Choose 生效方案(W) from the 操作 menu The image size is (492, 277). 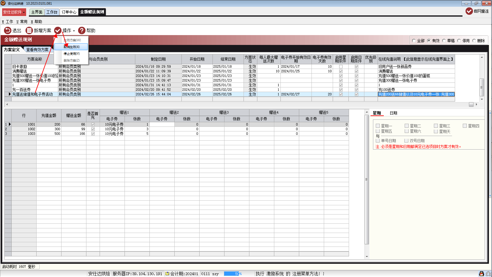(x=71, y=40)
